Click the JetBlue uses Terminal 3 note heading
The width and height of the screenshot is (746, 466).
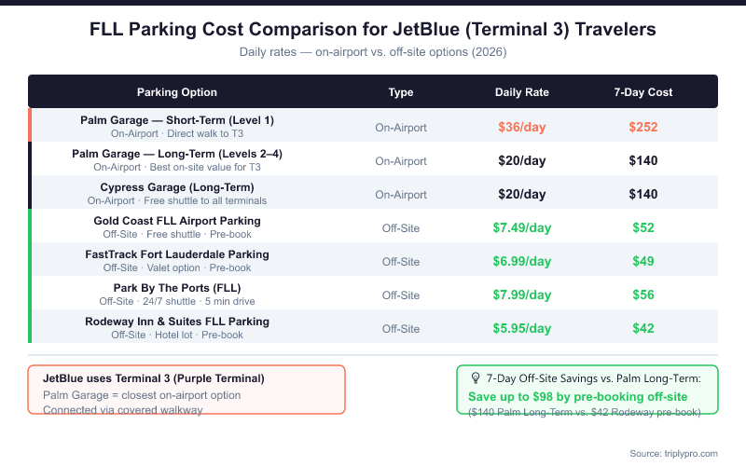point(154,378)
